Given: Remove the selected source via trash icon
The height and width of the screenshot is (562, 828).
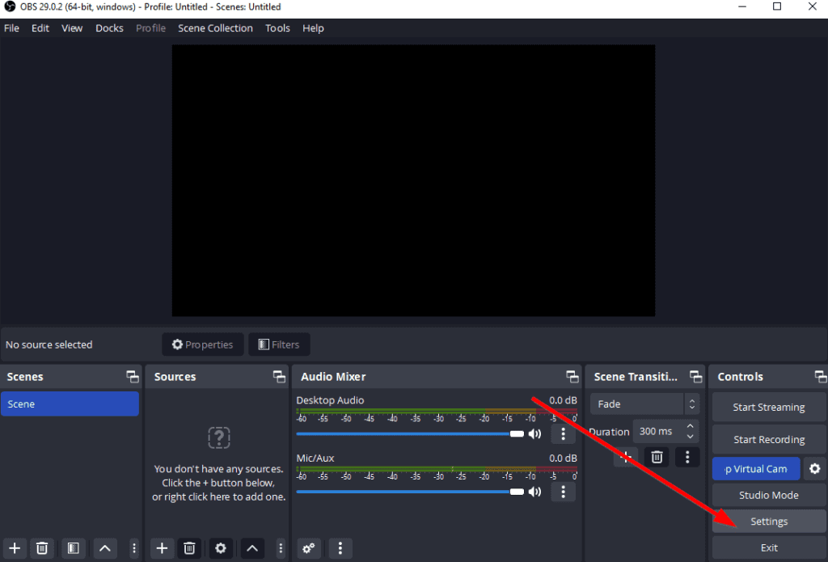Looking at the screenshot, I should tap(189, 548).
